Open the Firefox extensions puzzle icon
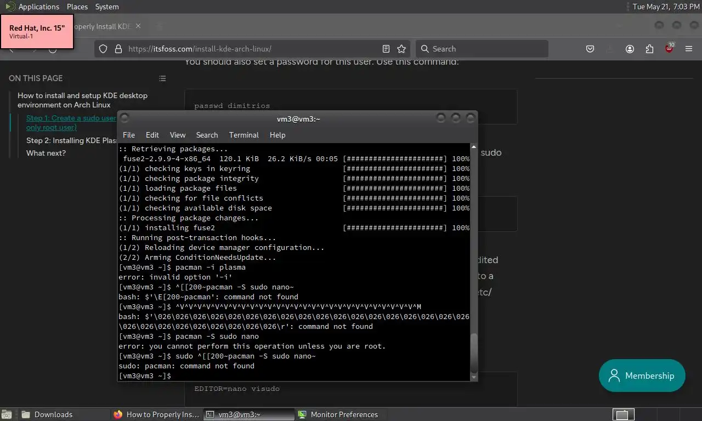Image resolution: width=702 pixels, height=421 pixels. click(x=649, y=49)
